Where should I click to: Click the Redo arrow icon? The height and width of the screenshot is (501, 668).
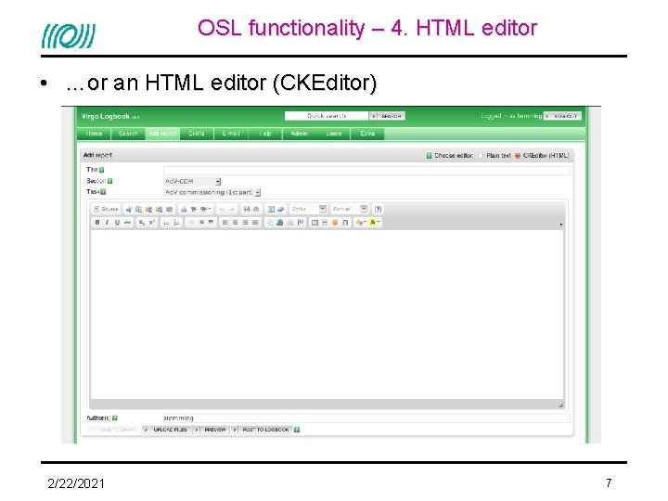pos(232,209)
